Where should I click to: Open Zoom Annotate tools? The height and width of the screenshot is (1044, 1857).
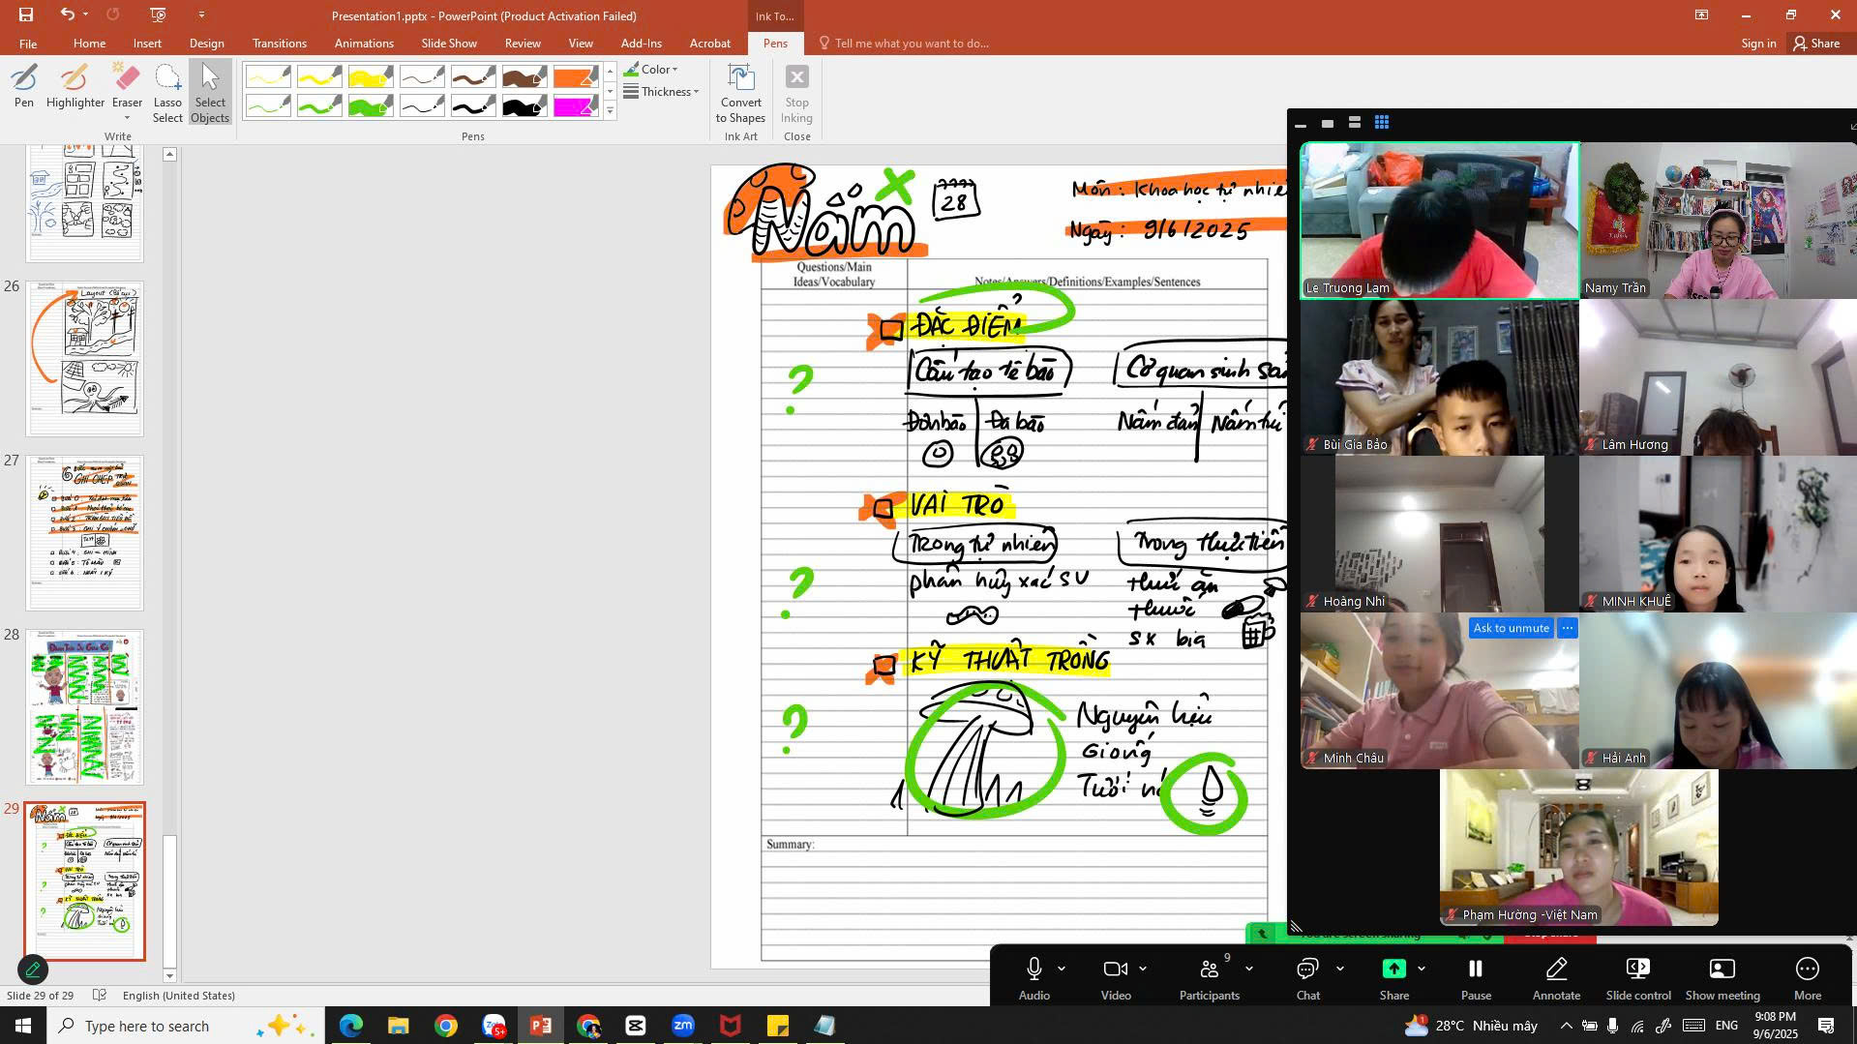[x=1556, y=978]
